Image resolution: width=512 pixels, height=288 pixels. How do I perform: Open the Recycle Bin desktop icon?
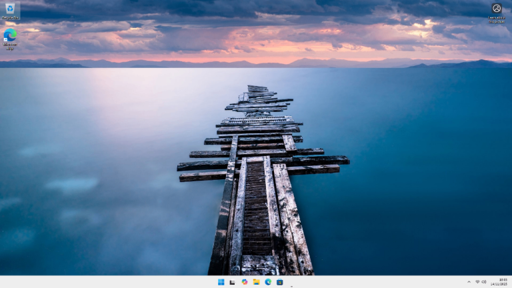pyautogui.click(x=10, y=8)
